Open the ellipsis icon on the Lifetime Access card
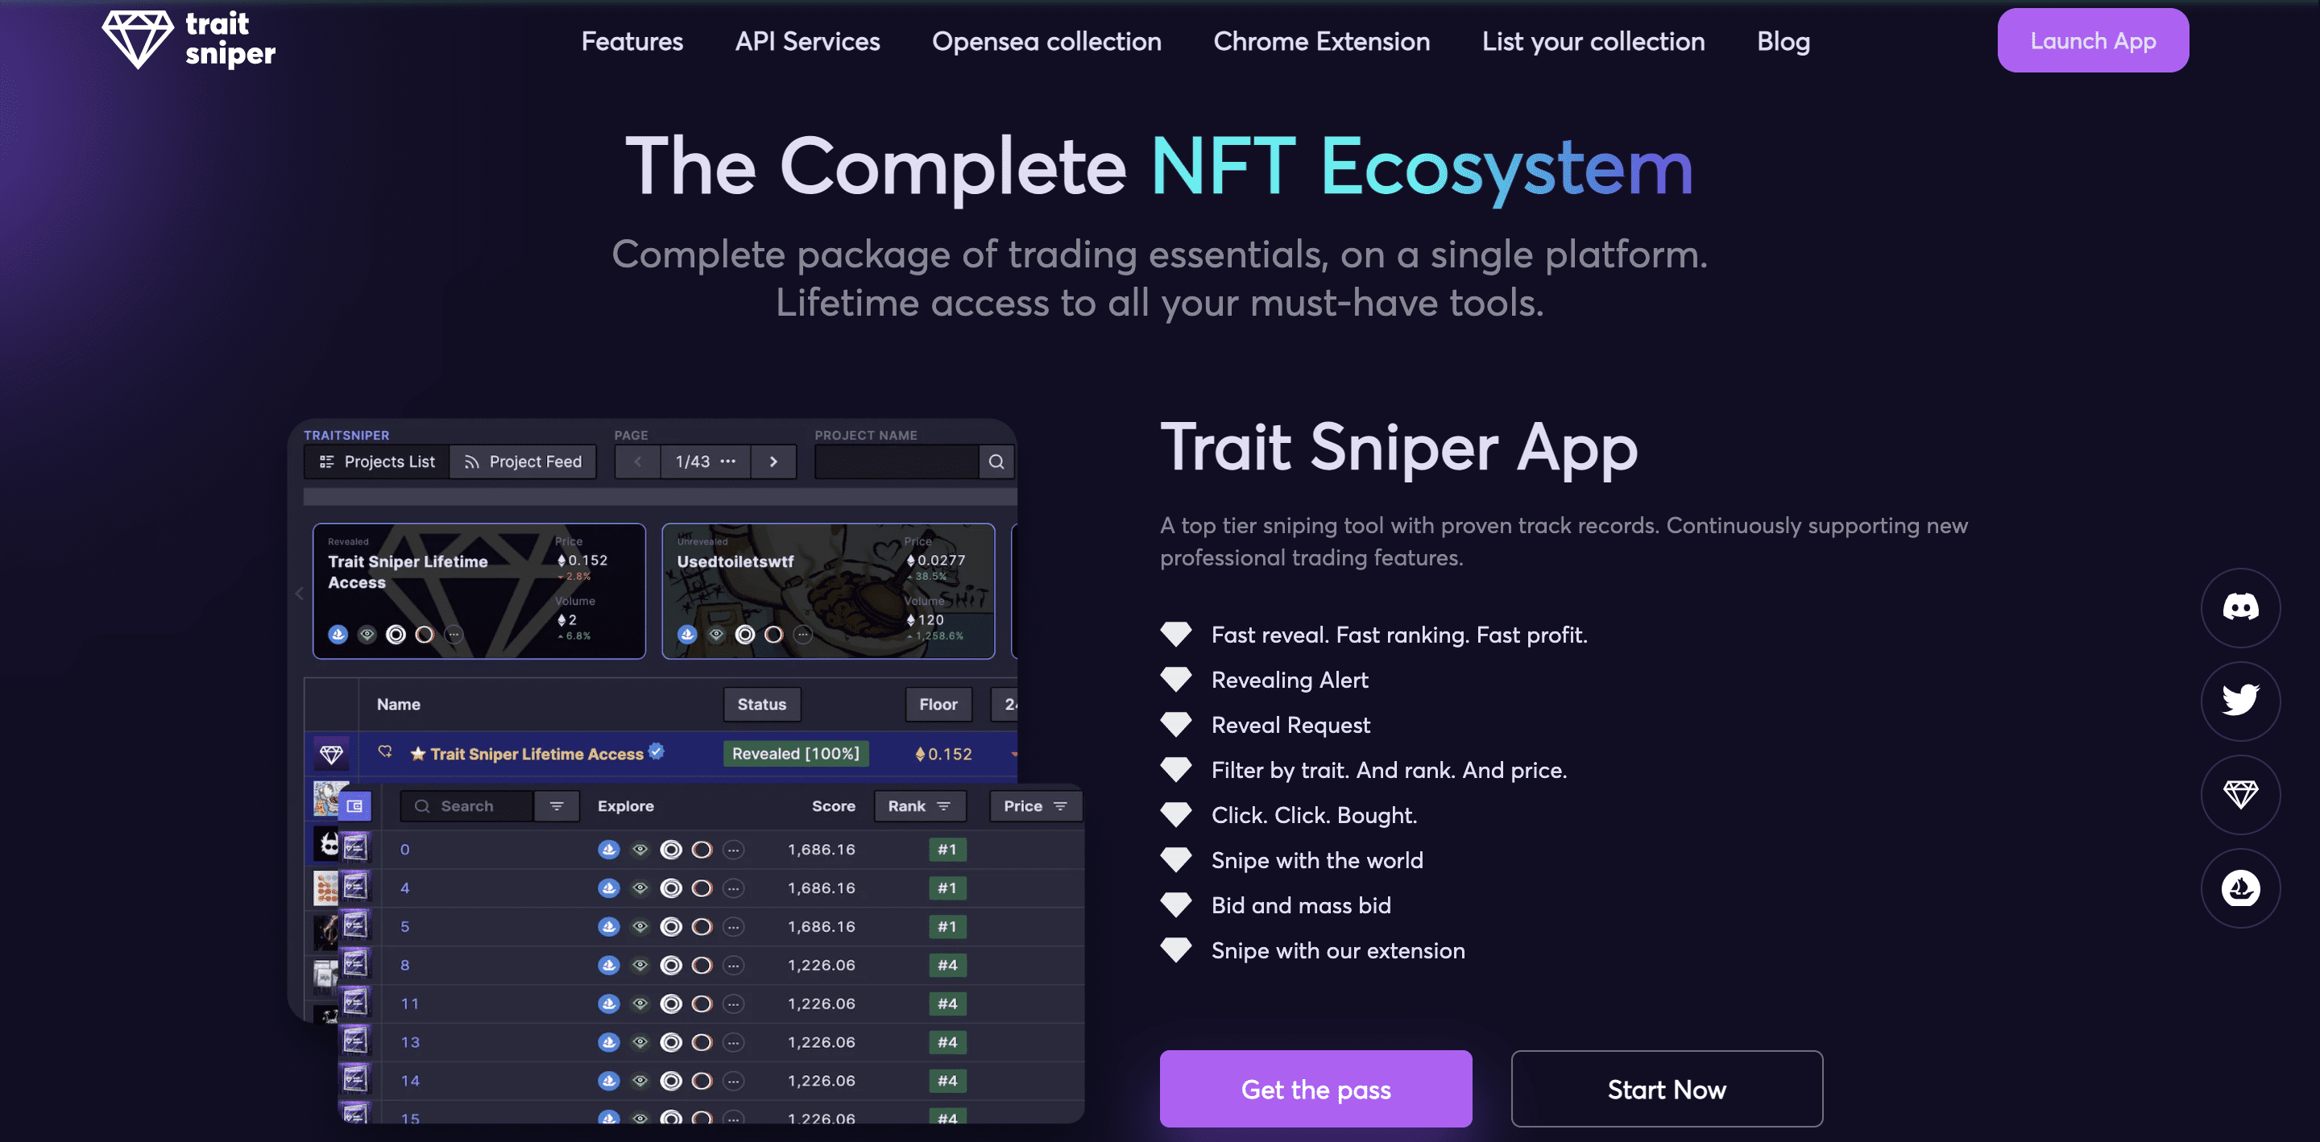Screen dimensions: 2320x1142 (x=454, y=633)
